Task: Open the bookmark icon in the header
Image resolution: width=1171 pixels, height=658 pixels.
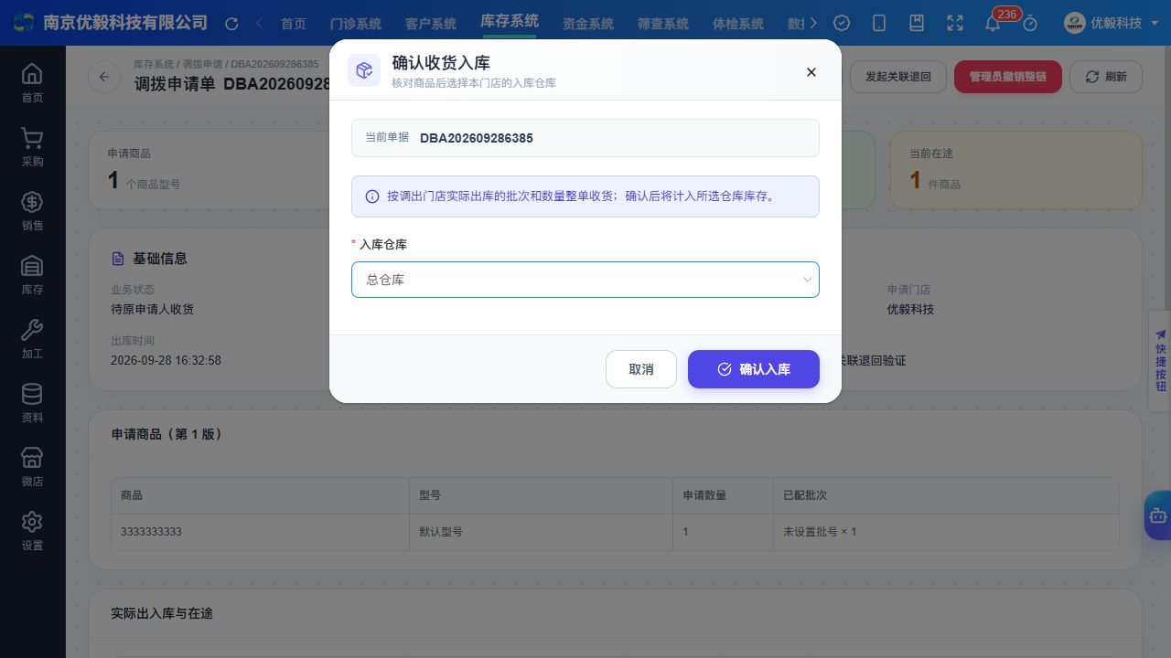Action: 917,24
